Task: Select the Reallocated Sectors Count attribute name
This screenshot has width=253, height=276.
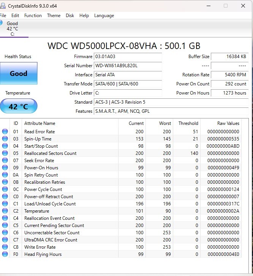Action: click(51, 153)
